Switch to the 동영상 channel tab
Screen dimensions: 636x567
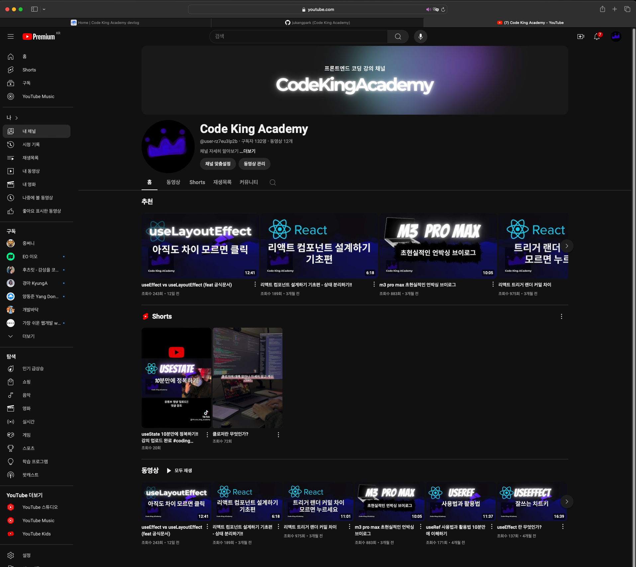(x=173, y=182)
